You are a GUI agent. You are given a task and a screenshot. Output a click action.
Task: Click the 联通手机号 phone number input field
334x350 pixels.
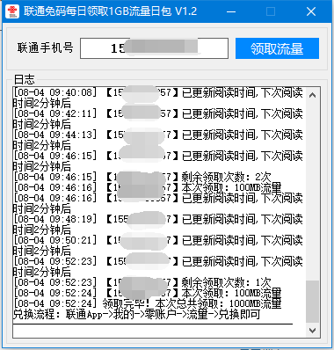(x=154, y=48)
